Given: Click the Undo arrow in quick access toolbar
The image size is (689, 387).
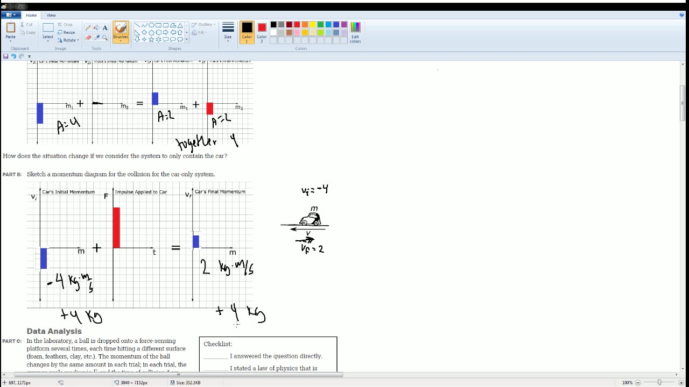Looking at the screenshot, I should pyautogui.click(x=13, y=56).
